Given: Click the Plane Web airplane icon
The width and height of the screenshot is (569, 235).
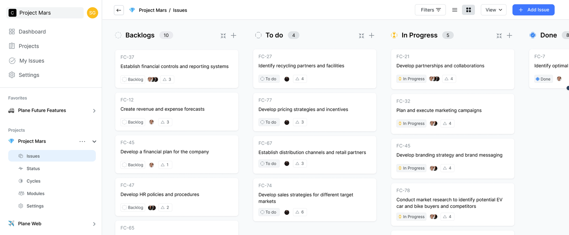Looking at the screenshot, I should click(x=11, y=224).
